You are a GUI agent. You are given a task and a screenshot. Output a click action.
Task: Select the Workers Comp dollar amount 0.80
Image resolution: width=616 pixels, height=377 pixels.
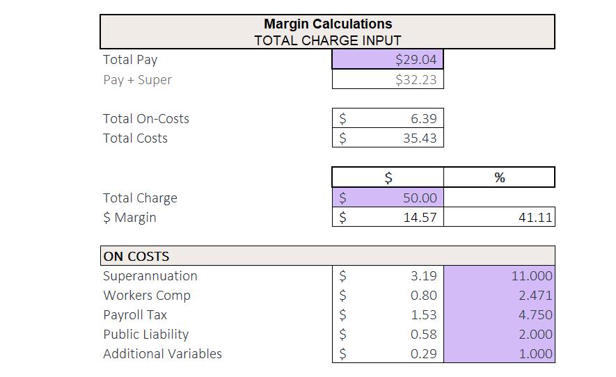388,295
